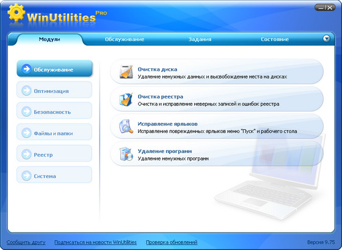Switch to the Состояние tab
Screen dimensions: 342x250
click(275, 40)
